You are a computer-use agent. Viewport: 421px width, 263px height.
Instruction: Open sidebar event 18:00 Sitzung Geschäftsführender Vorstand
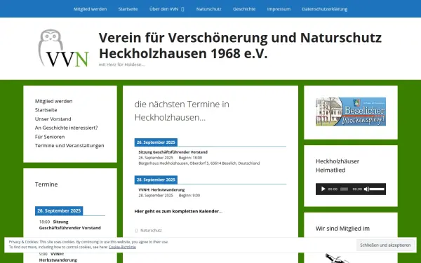click(69, 224)
